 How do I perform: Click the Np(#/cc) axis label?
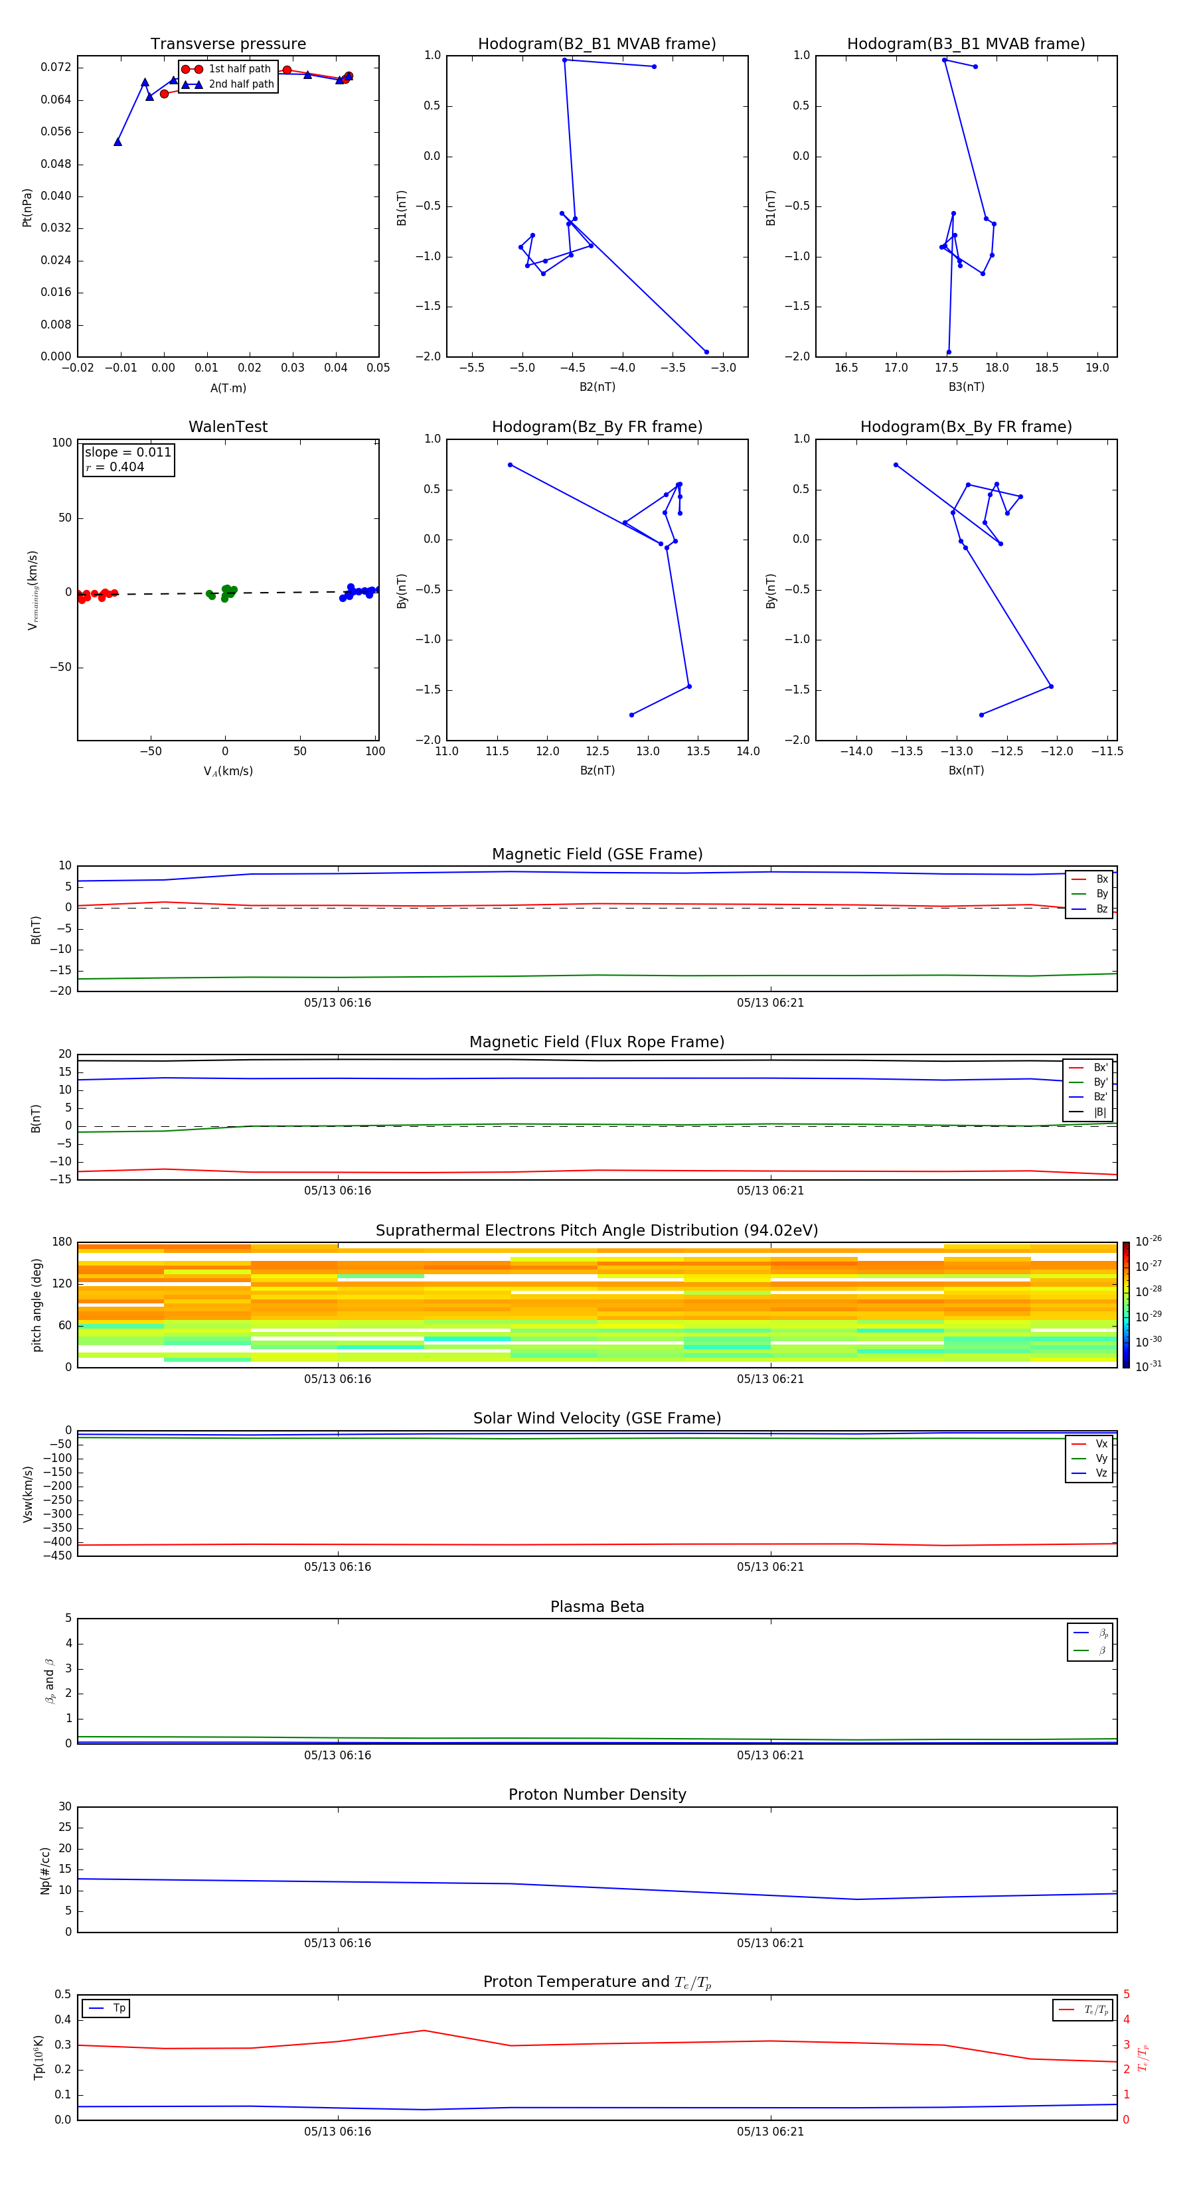(45, 1870)
